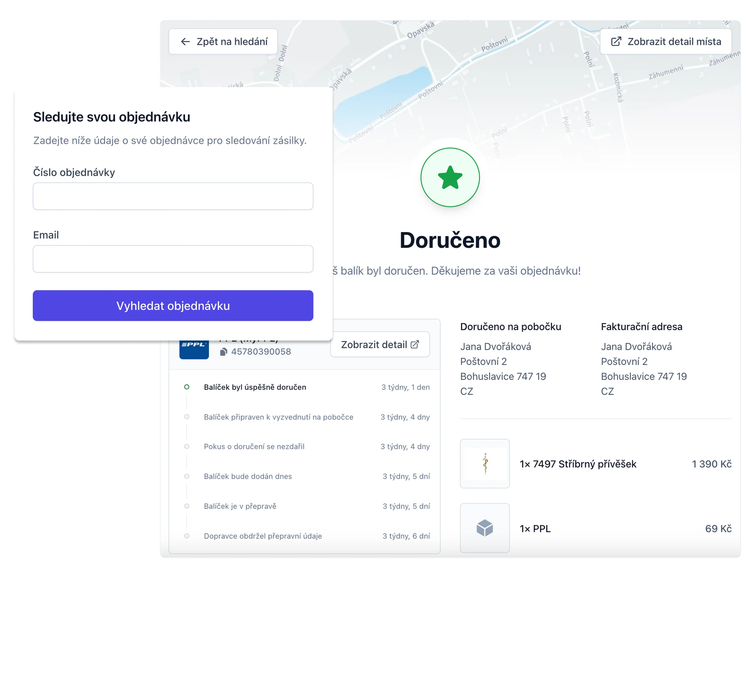Viewport: 756px width, 681px height.
Task: Click the external link icon for detail místa
Action: (x=616, y=42)
